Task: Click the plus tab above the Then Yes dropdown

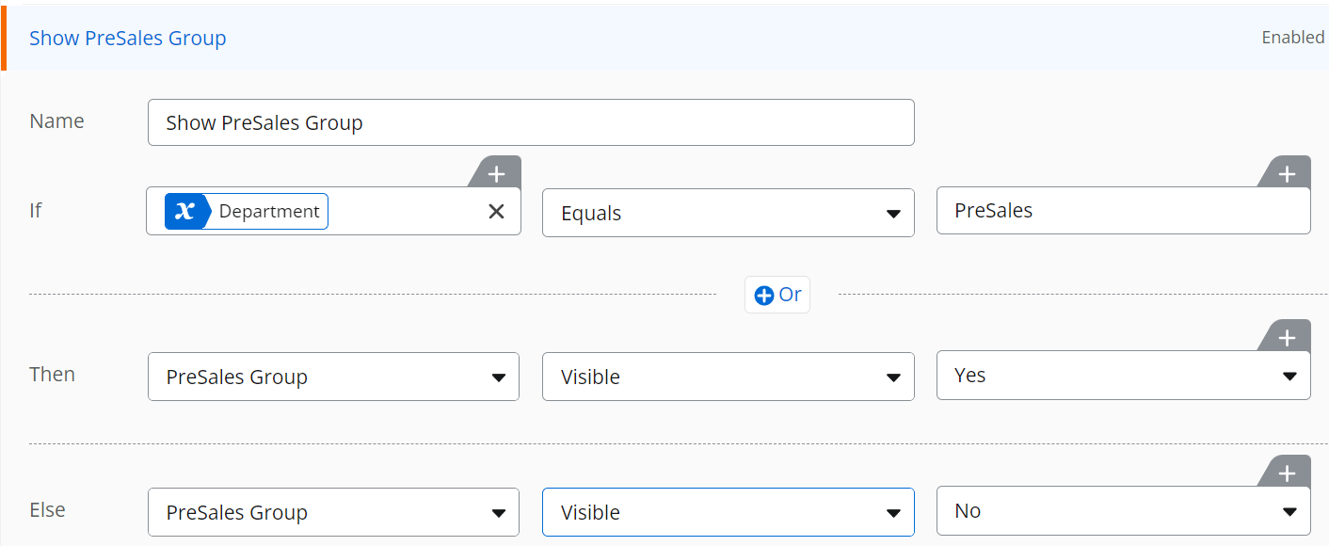Action: coord(1287,337)
